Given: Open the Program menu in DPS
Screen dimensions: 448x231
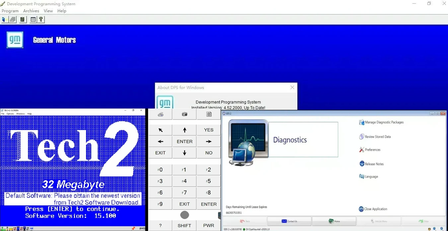Looking at the screenshot, I should (x=10, y=11).
